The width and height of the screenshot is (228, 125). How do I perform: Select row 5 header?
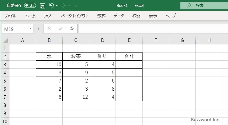(5, 81)
